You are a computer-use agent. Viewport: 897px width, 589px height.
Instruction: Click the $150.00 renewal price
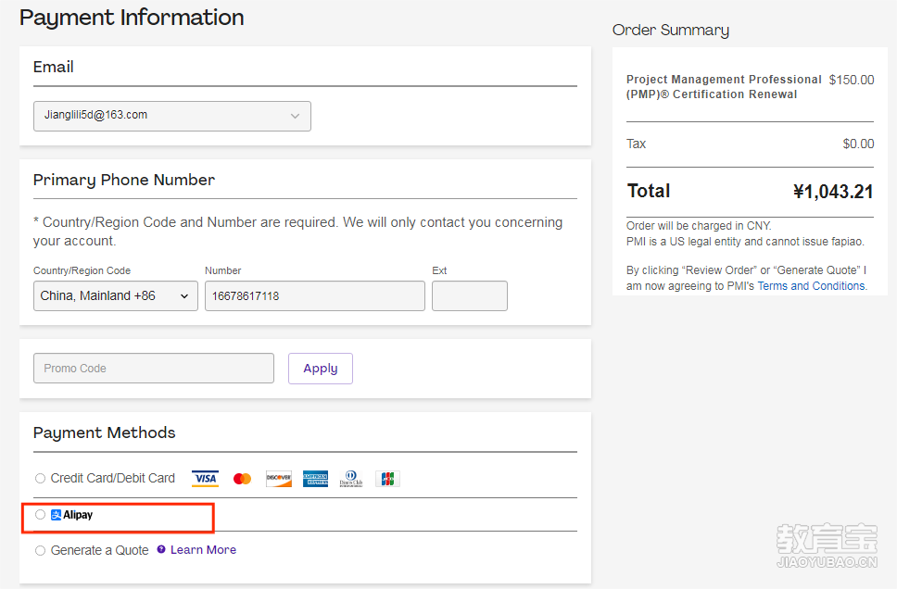coord(852,80)
